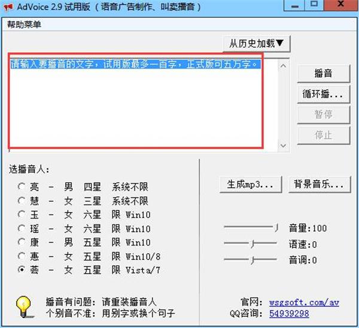
Task: Click the AdVoice megaphone title bar icon
Action: [x=8, y=7]
